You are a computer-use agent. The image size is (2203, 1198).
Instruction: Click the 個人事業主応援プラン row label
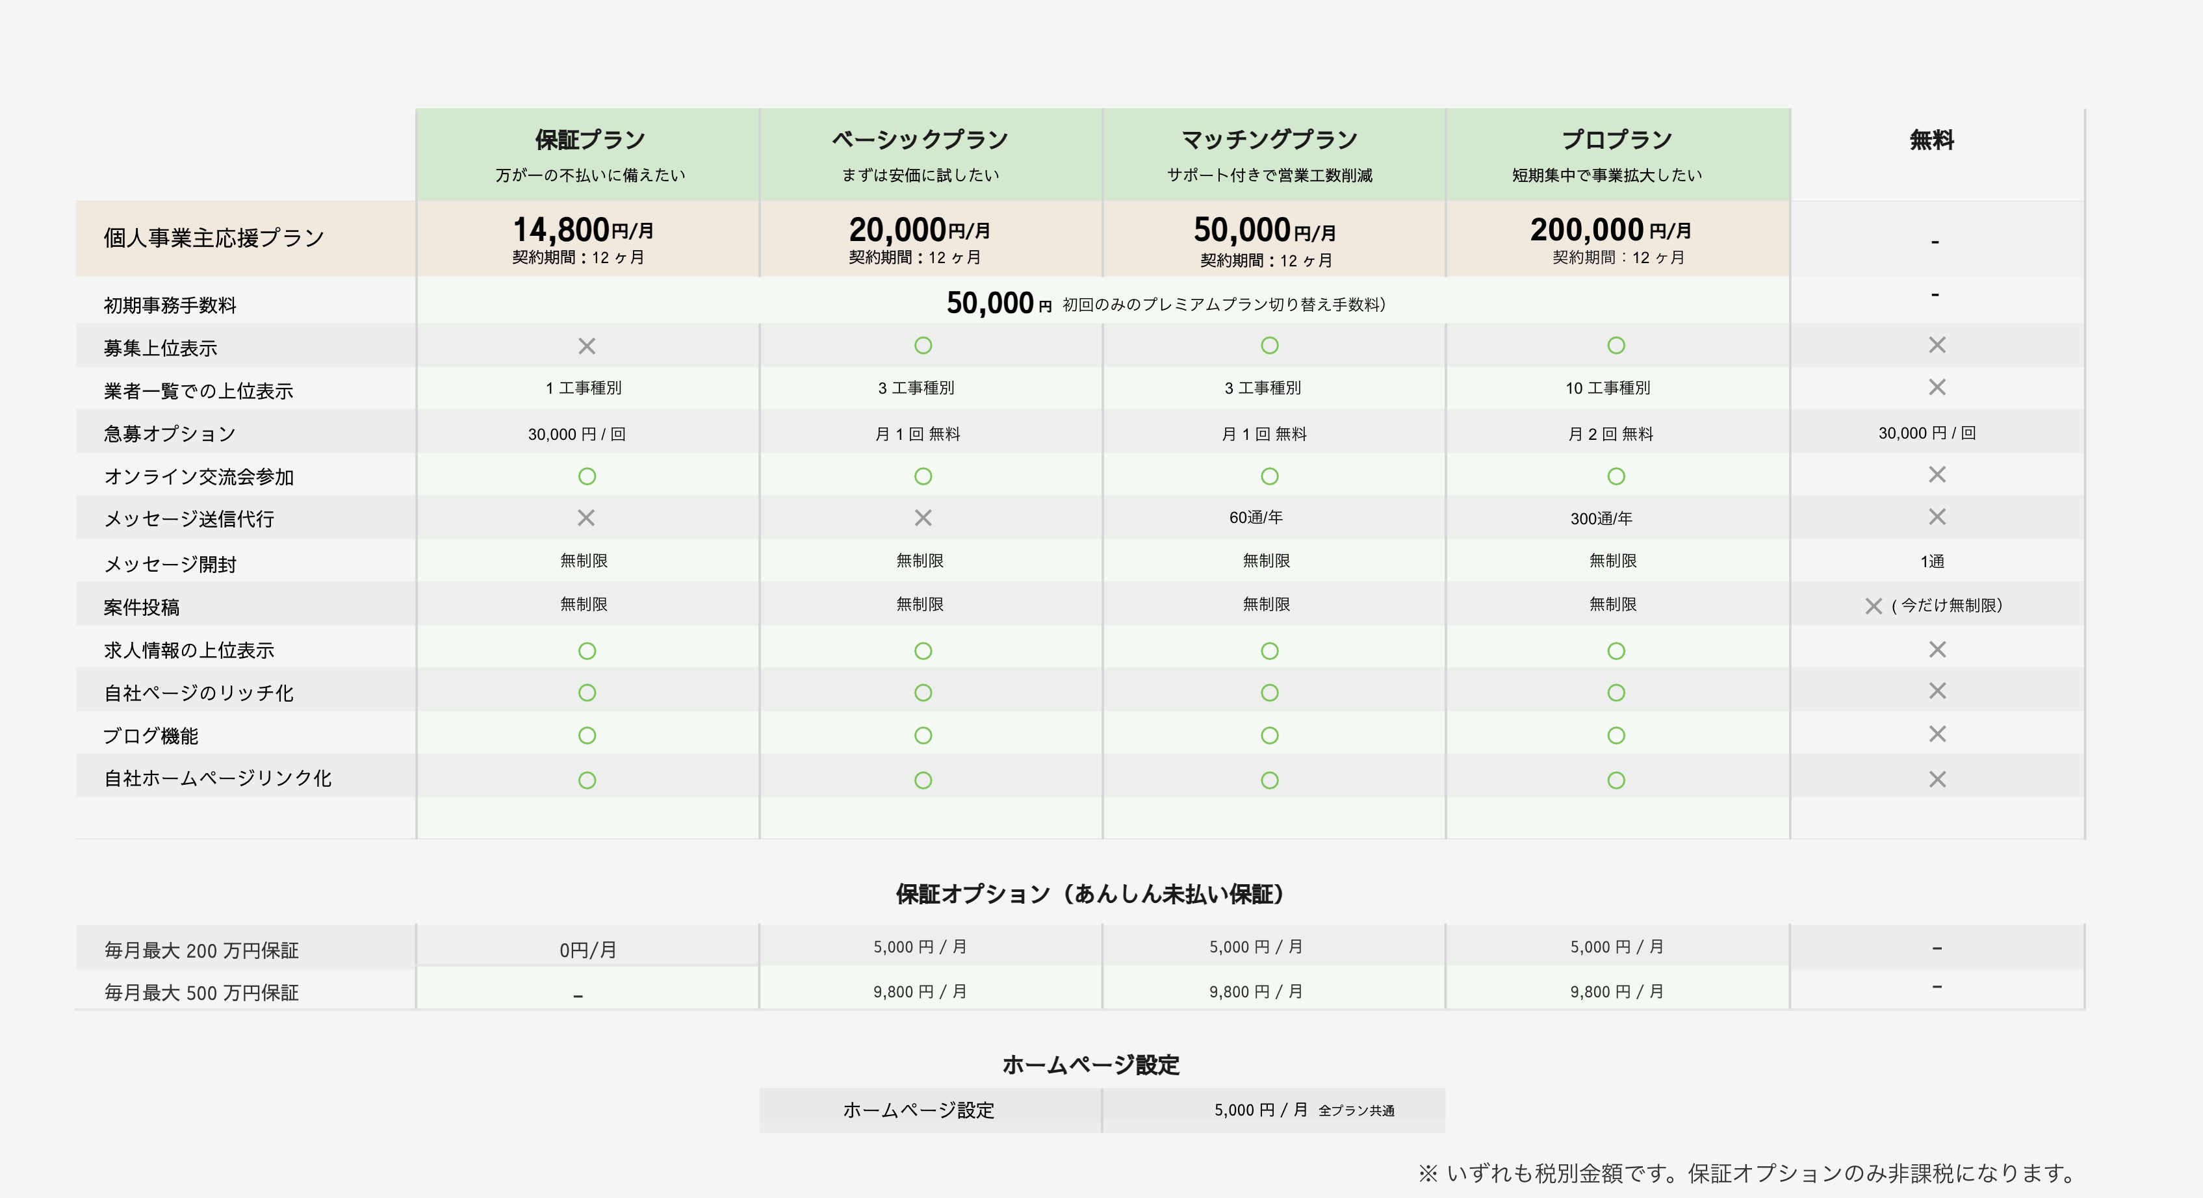(214, 238)
